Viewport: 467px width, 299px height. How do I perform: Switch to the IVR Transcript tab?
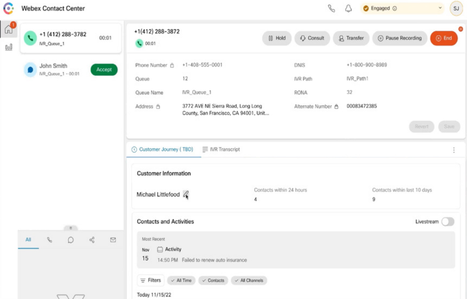click(221, 149)
